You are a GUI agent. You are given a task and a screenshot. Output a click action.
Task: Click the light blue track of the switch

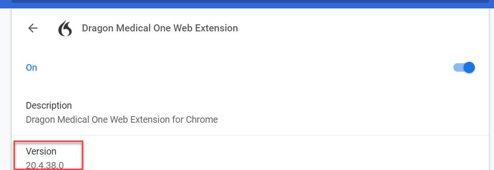(x=458, y=67)
